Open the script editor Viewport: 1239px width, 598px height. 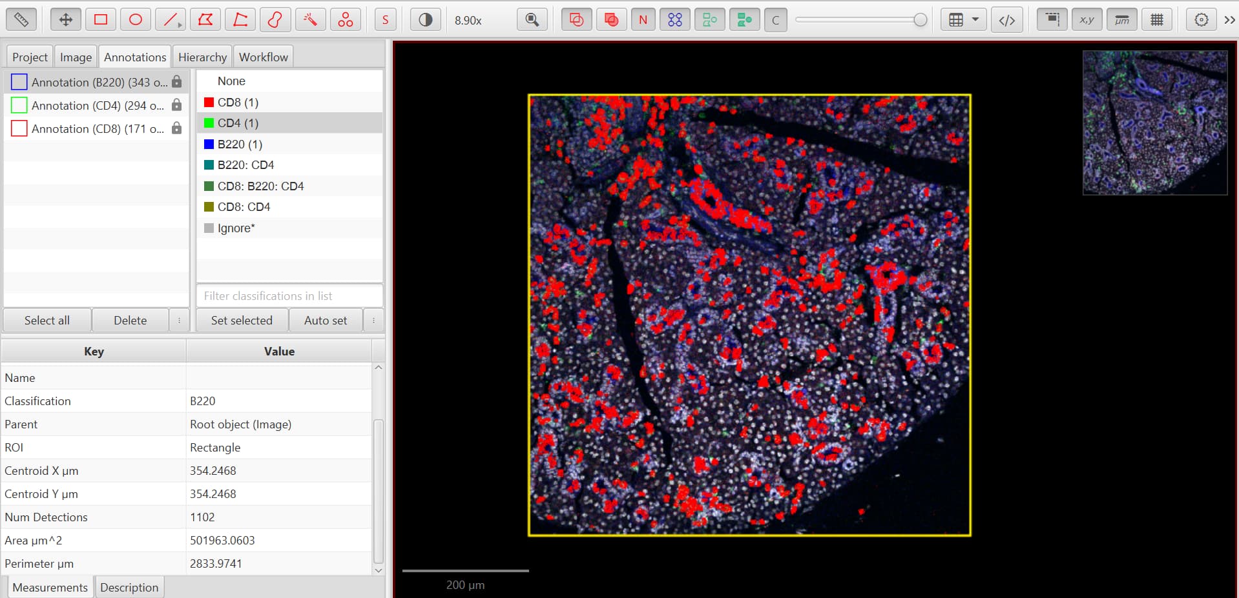1006,19
